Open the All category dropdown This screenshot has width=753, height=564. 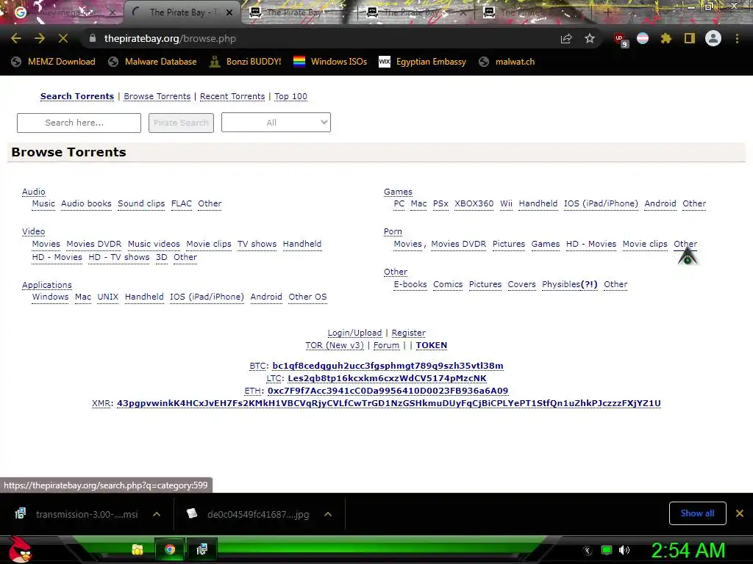pyautogui.click(x=276, y=123)
